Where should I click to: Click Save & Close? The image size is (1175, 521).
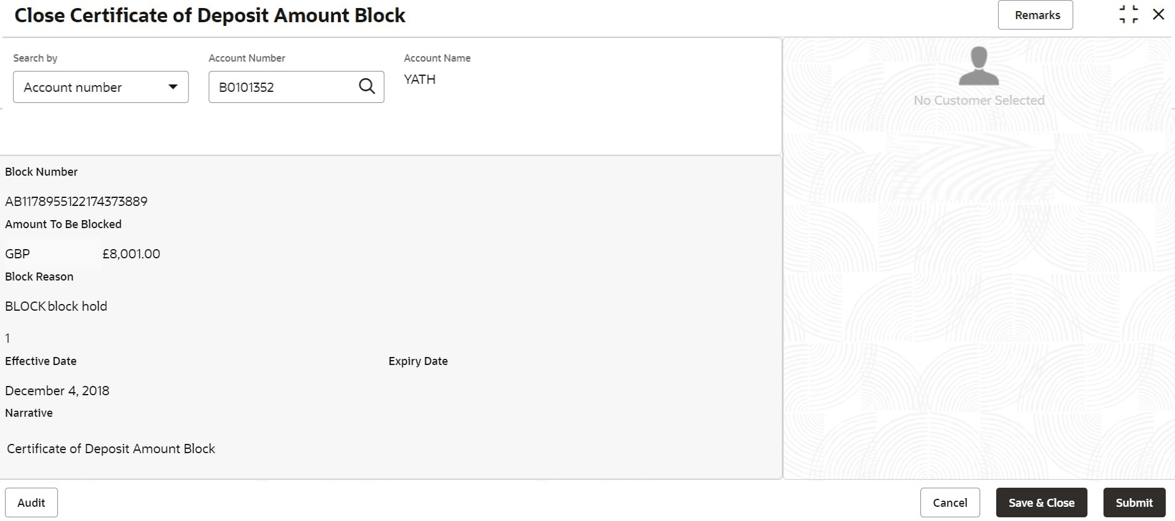click(x=1041, y=503)
